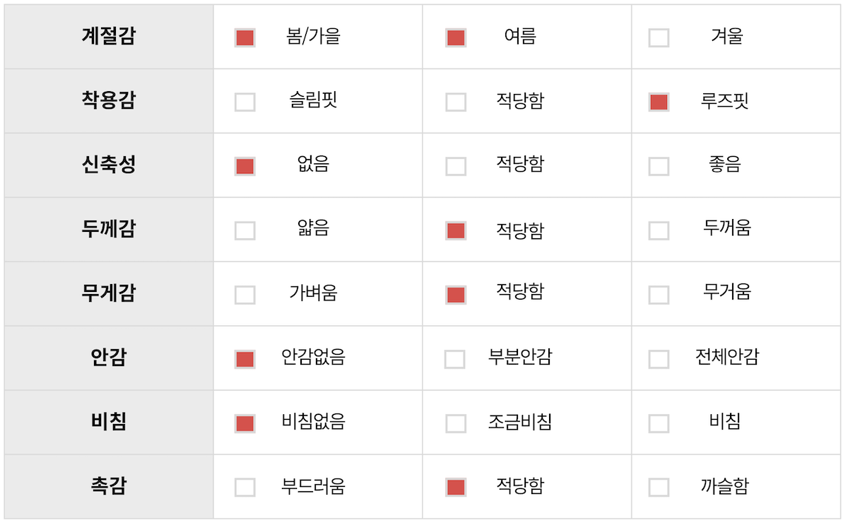848x523 pixels.
Task: Click the 촉감 row header
Action: 109,486
